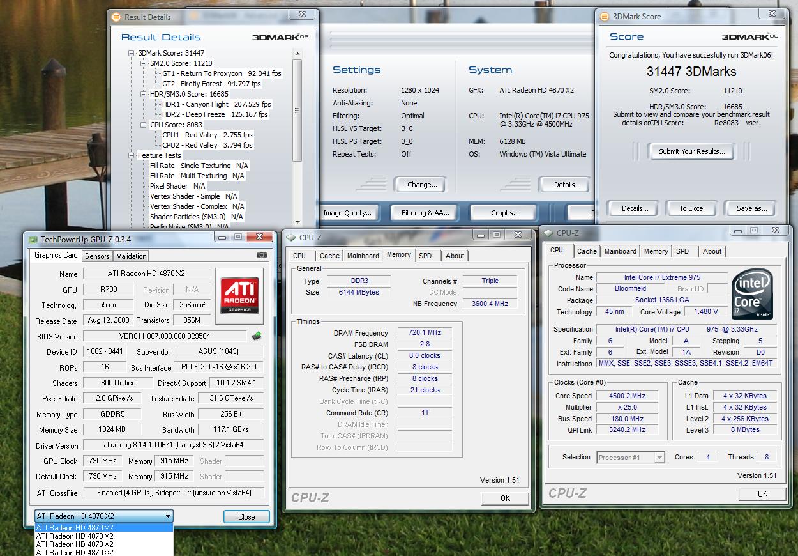Select GT2 - Firefly Forest result row
This screenshot has height=556, width=798.
point(211,84)
